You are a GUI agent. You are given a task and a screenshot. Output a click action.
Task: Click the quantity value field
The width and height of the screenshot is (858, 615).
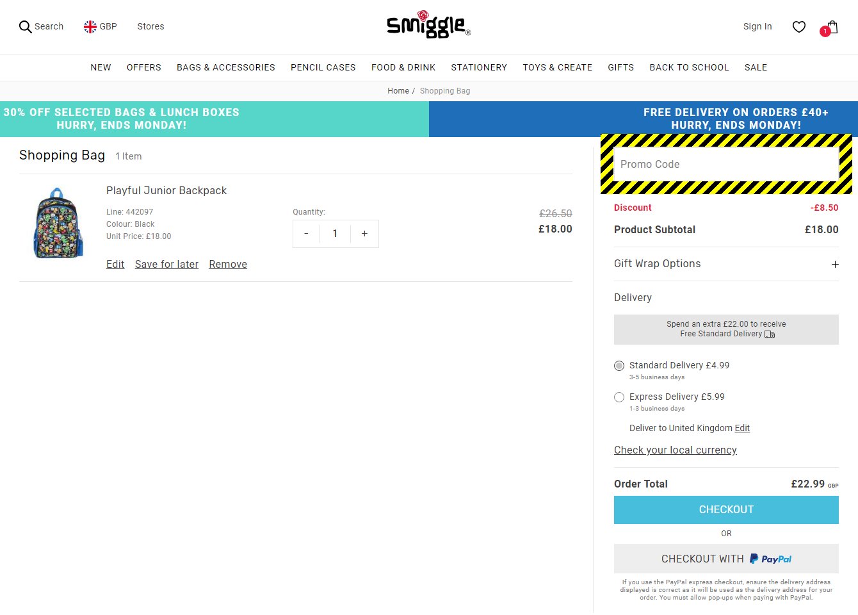click(335, 234)
